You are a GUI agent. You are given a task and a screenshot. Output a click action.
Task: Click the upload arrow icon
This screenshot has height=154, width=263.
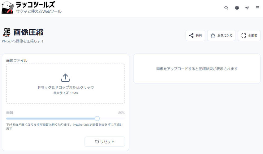coord(65,78)
